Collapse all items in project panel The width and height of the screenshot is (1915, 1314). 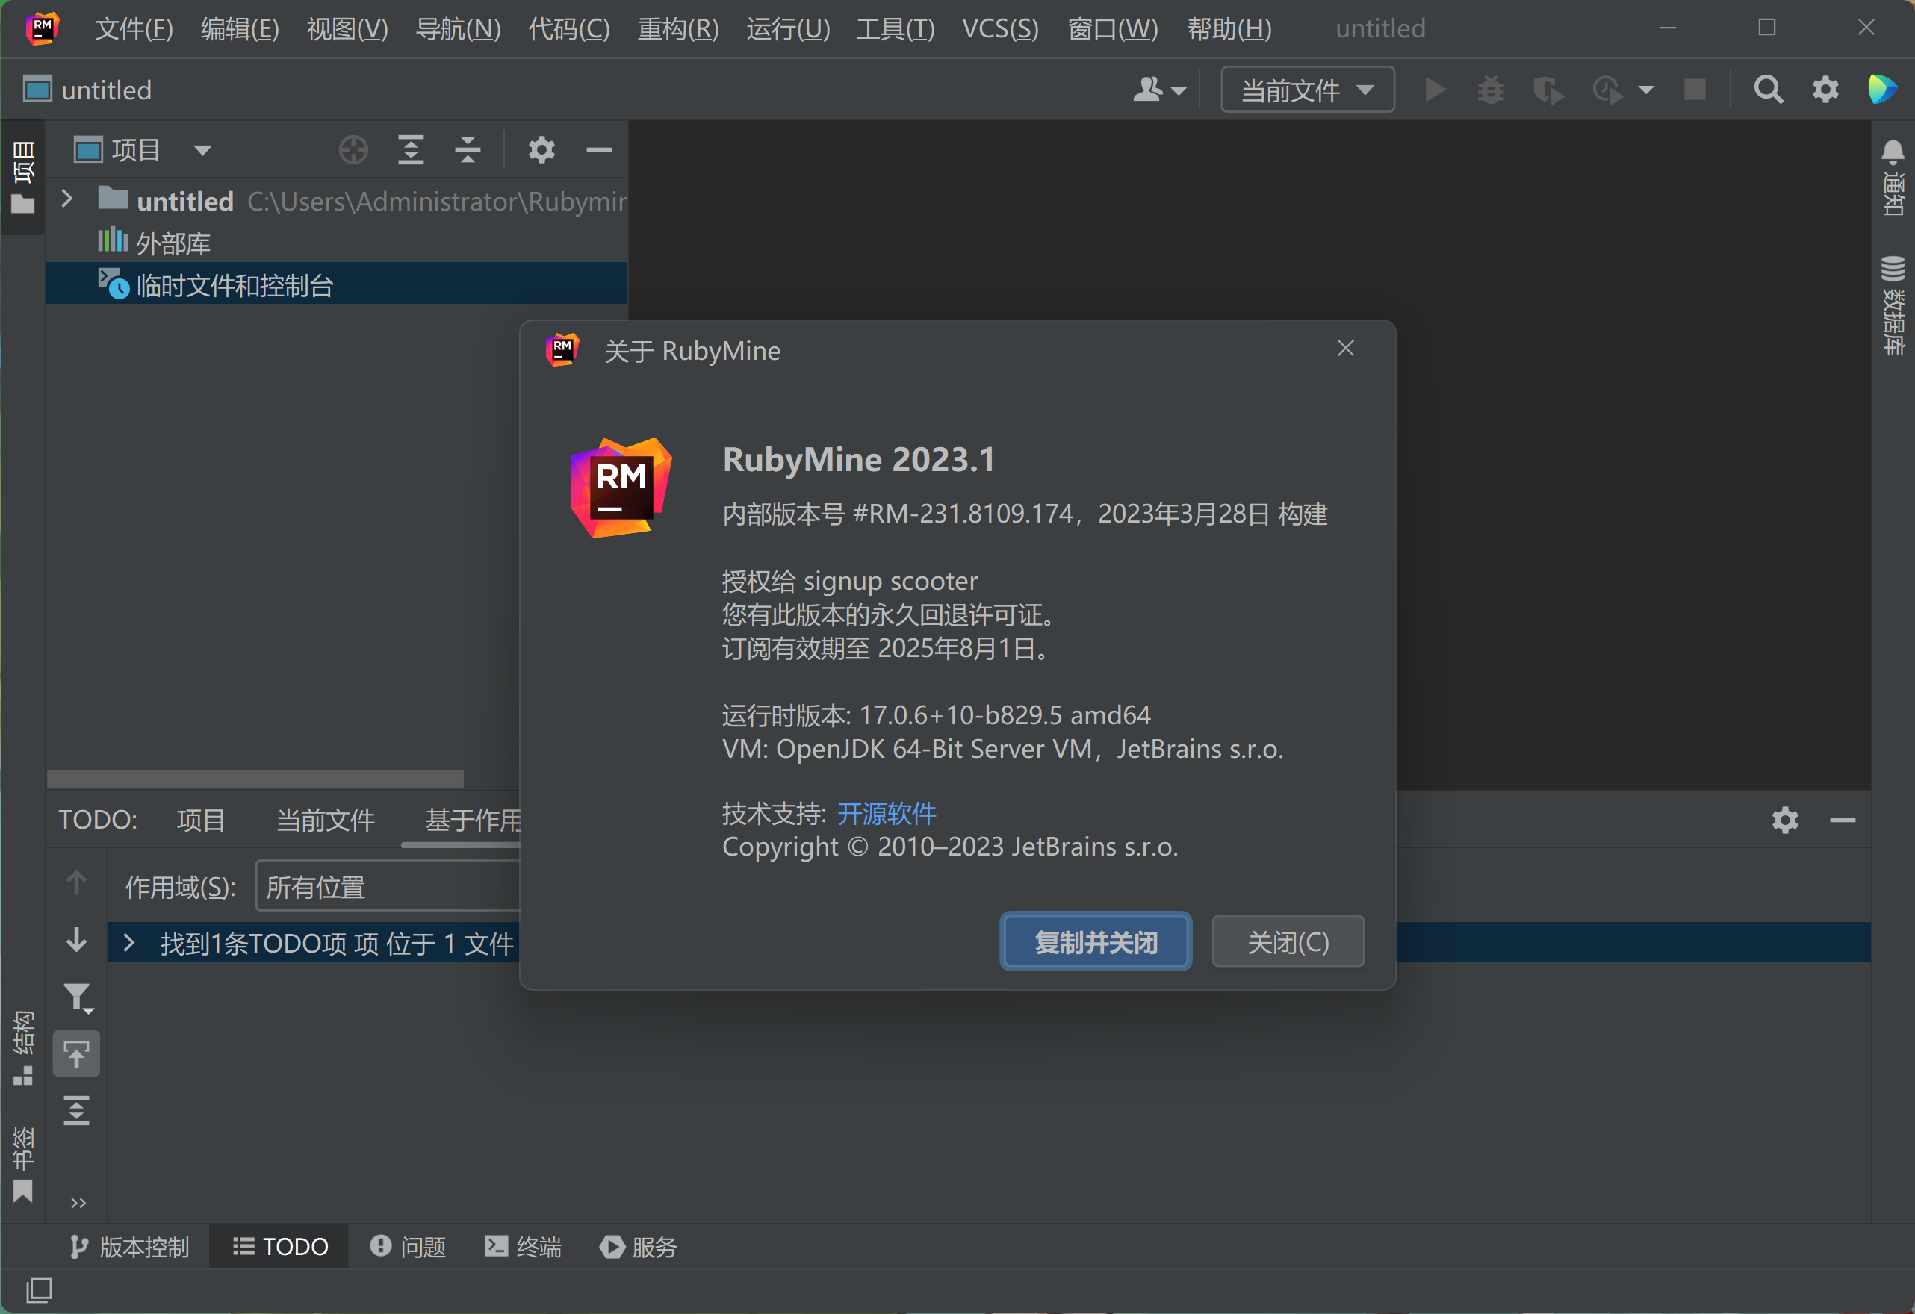click(x=468, y=150)
